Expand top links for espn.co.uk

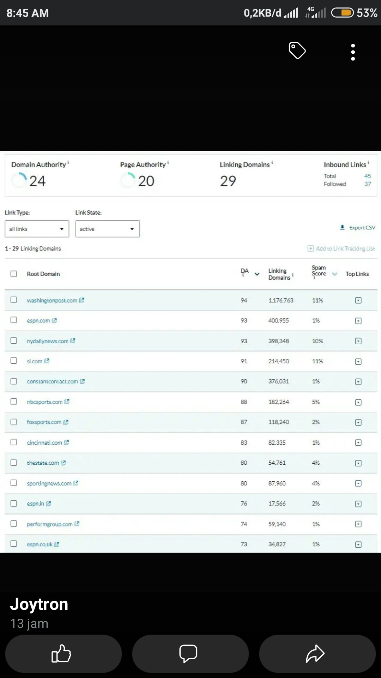click(x=358, y=545)
